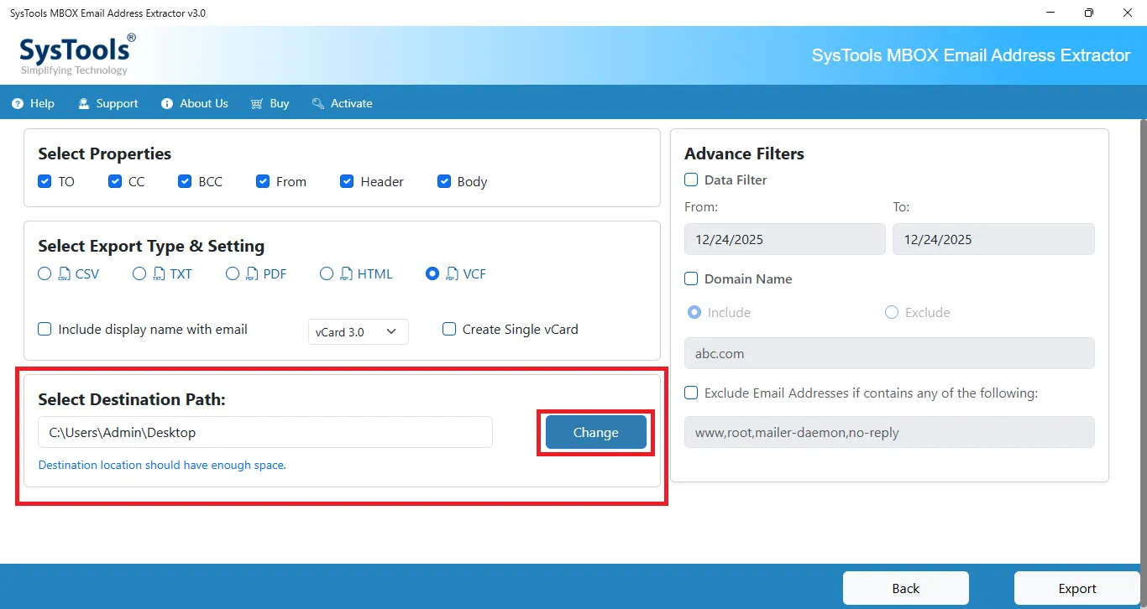Select the VCF export type radio button
Viewport: 1147px width, 609px height.
click(432, 273)
